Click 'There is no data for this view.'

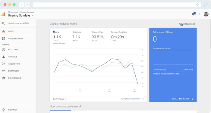[166, 74]
